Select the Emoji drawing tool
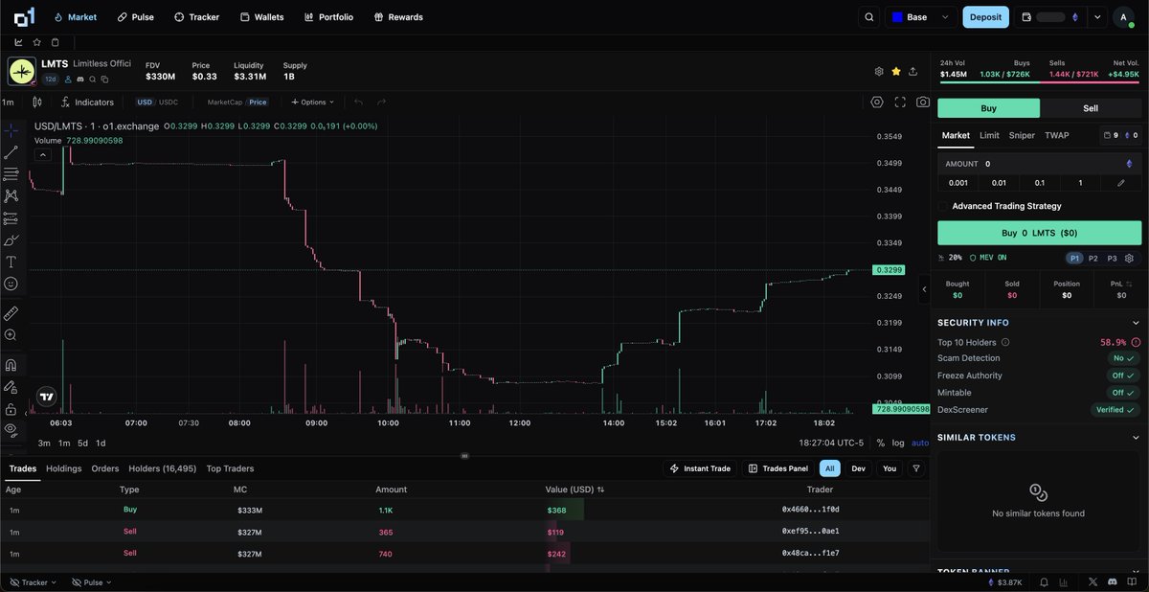This screenshot has height=592, width=1149. (11, 284)
